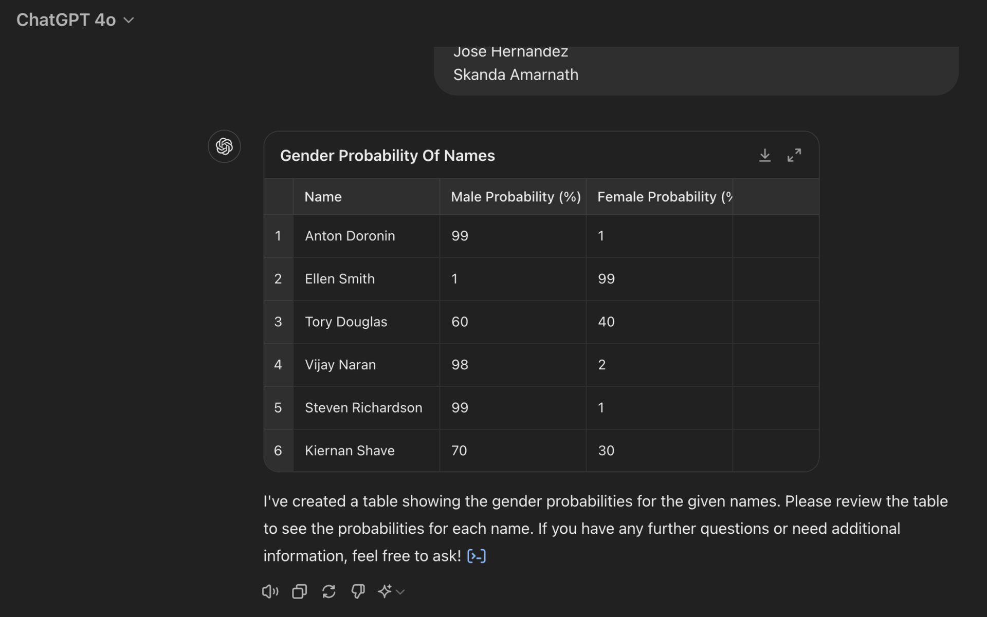Click the Gender Probability Of Names title
Image resolution: width=987 pixels, height=617 pixels.
coord(387,156)
